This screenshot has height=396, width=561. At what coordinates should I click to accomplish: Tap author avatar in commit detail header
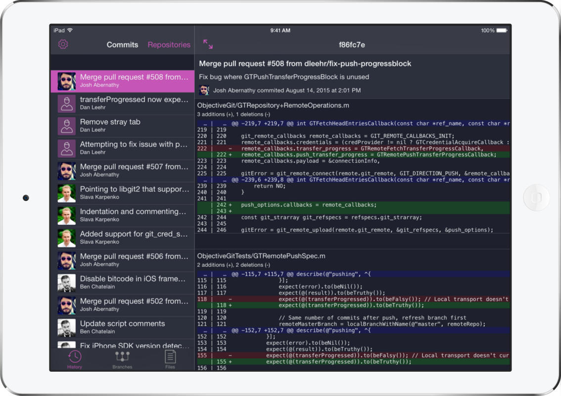tap(204, 90)
